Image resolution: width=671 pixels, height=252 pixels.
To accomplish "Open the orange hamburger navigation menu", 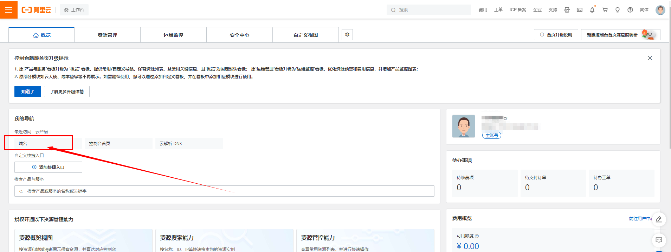I will pyautogui.click(x=9, y=10).
